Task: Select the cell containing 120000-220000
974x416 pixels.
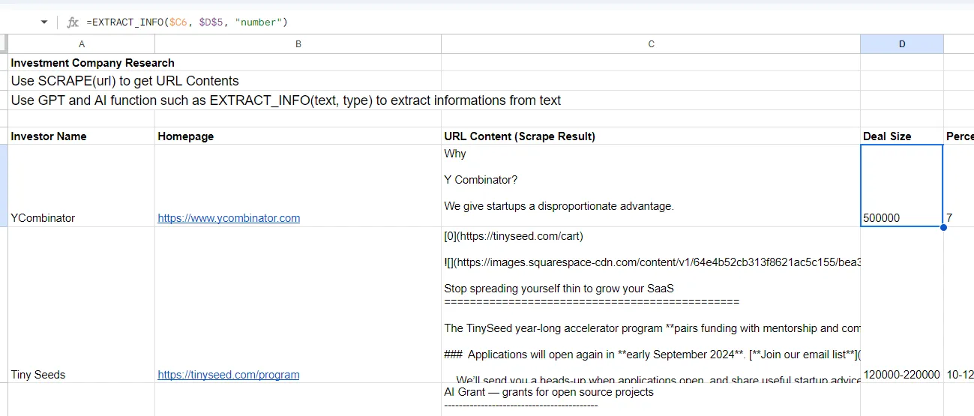Action: point(901,375)
